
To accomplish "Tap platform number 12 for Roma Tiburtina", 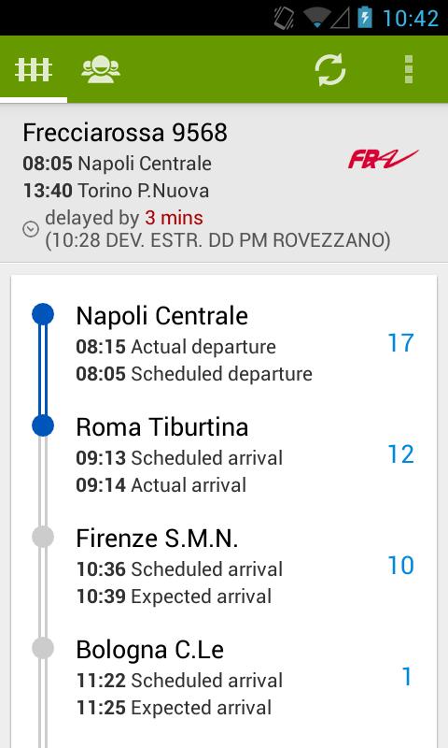I will click(x=400, y=454).
